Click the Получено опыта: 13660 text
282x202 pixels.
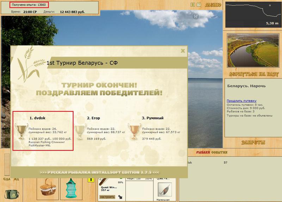tap(29, 5)
